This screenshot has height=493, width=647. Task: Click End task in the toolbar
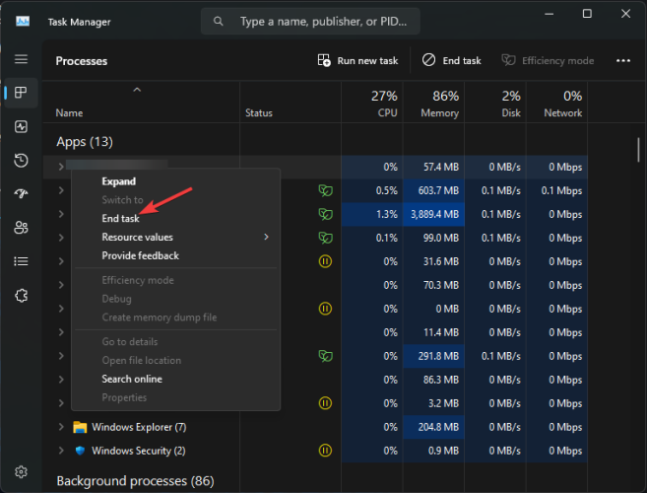click(451, 61)
